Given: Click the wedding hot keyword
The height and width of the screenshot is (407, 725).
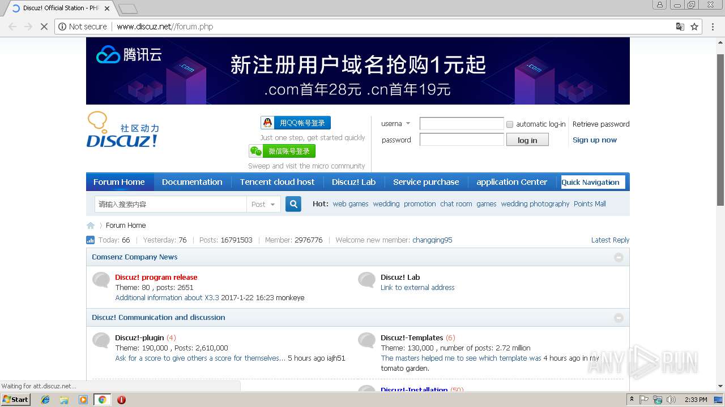Looking at the screenshot, I should point(386,204).
